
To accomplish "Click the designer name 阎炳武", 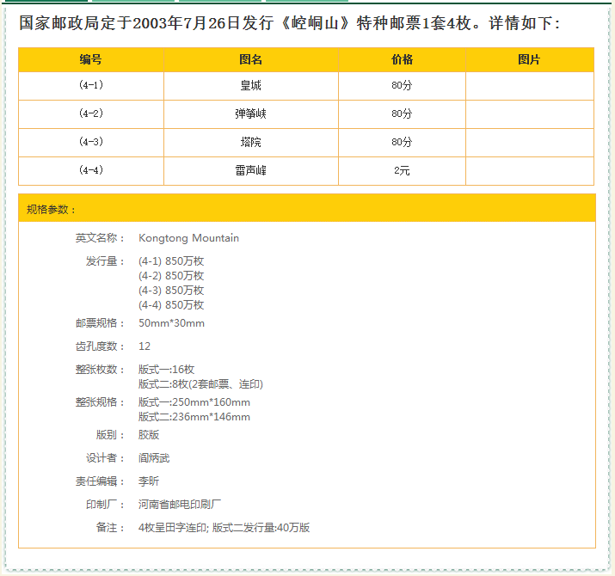I will point(154,458).
